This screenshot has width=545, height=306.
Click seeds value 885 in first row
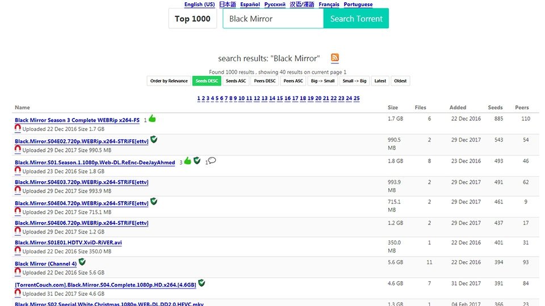499,118
